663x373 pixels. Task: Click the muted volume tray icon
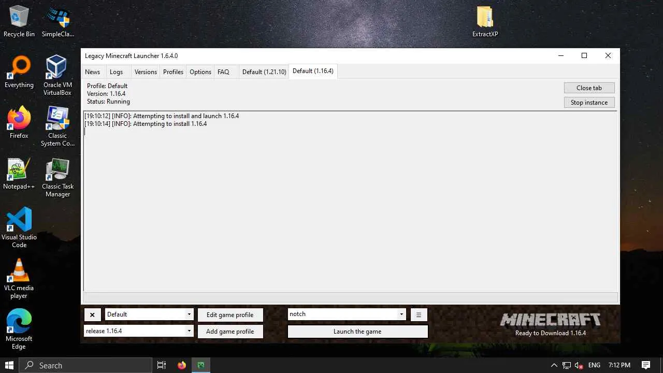580,365
